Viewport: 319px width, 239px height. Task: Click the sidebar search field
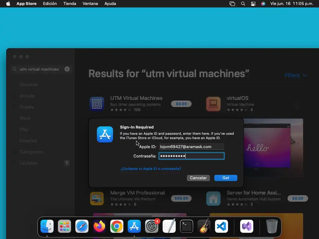41,69
